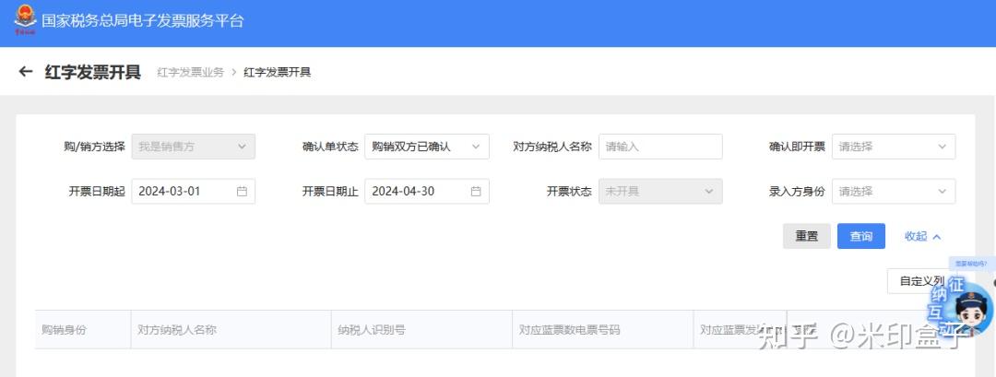Open the 录入方身份 dropdown
Viewport: 996px width, 377px height.
coord(894,191)
